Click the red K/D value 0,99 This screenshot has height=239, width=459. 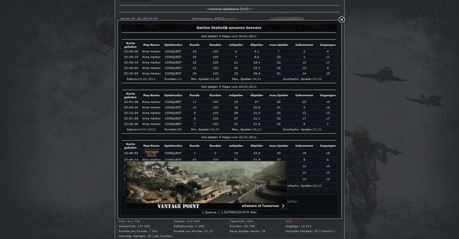[x=297, y=221]
